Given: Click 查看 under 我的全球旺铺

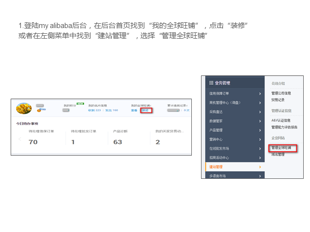Looking at the screenshot, I should click(x=134, y=110).
